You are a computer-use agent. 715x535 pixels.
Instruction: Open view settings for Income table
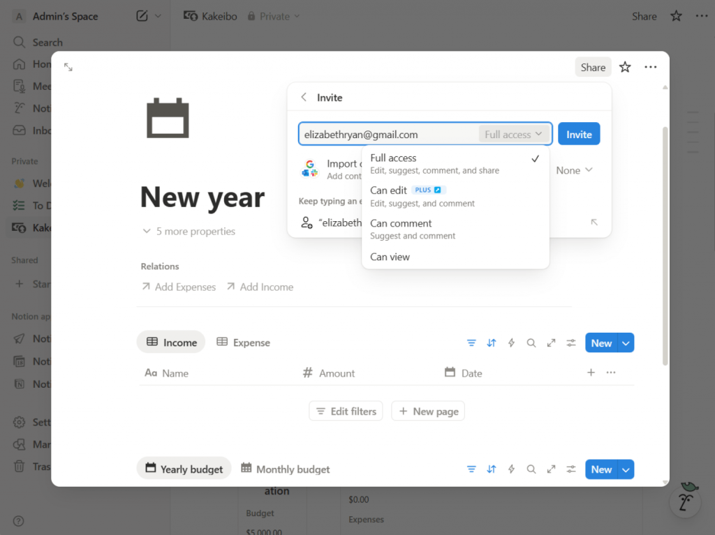[x=571, y=342]
